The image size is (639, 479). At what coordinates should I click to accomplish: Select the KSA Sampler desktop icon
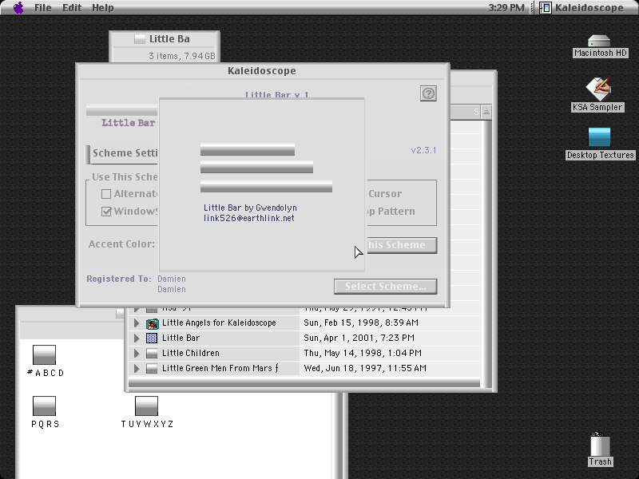coord(597,89)
